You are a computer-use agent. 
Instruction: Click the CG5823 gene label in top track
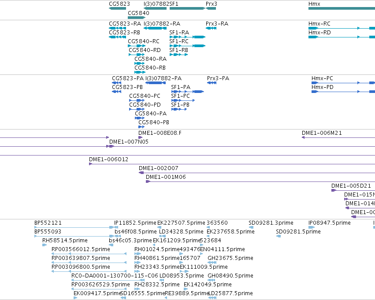pyautogui.click(x=119, y=4)
